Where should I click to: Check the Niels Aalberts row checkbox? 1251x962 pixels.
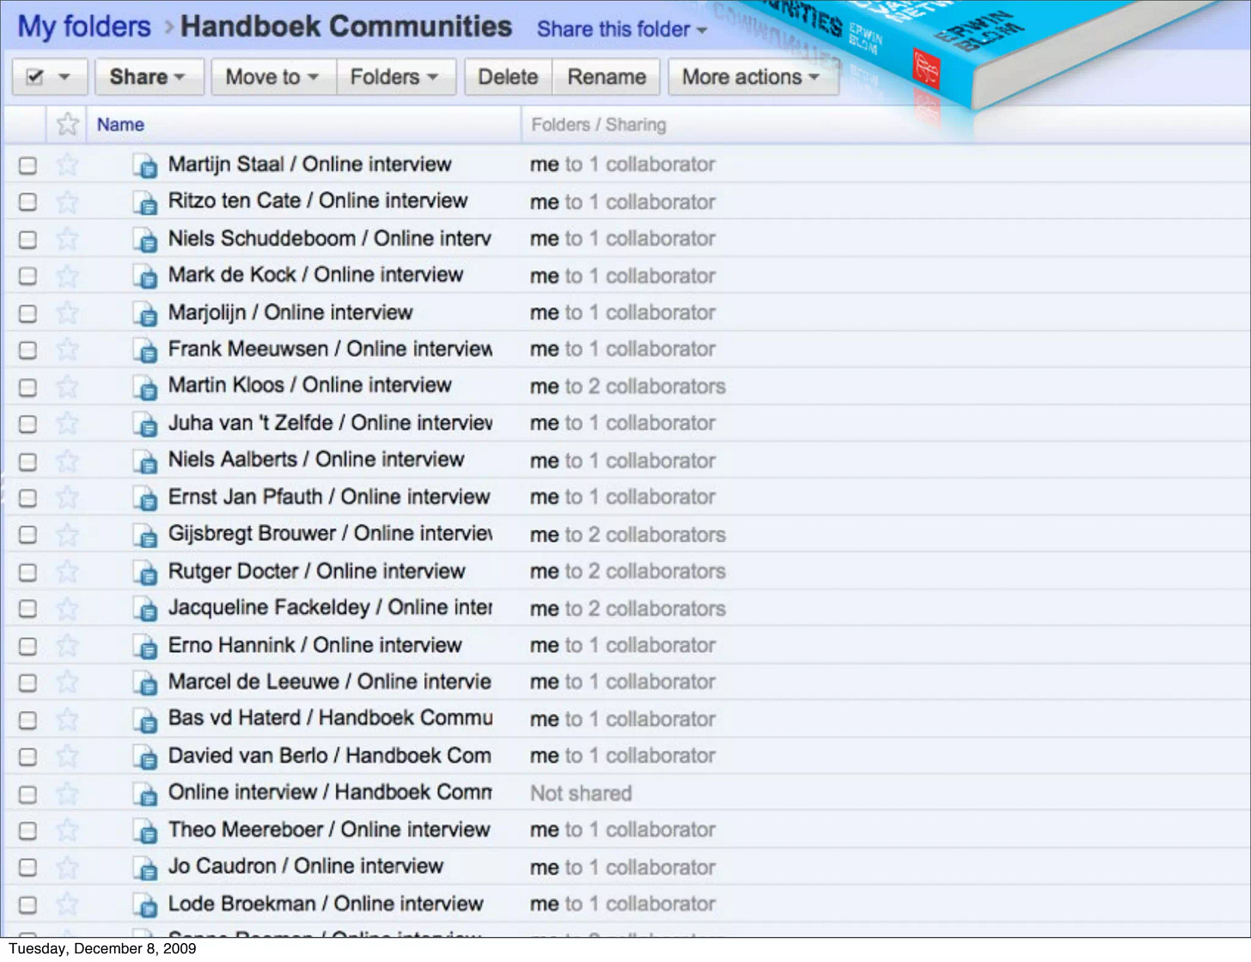click(x=27, y=461)
